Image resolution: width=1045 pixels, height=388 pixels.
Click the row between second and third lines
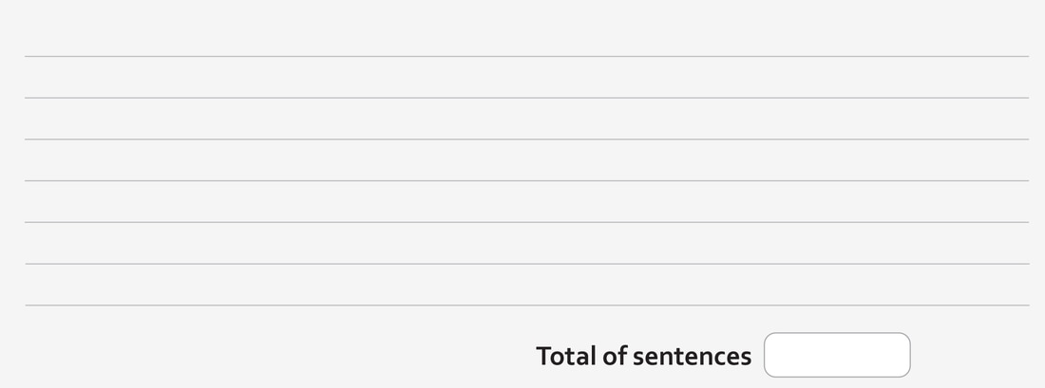(526, 119)
